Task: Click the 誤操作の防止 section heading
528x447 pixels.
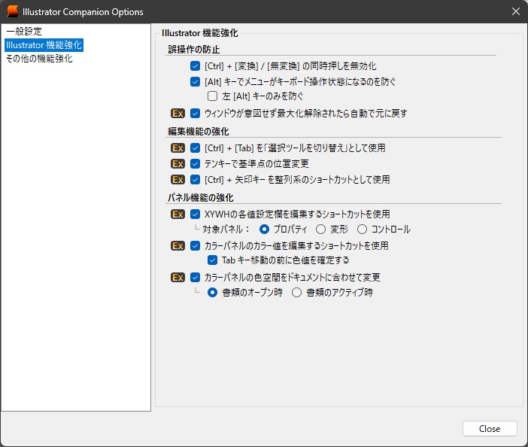Action: coord(193,50)
